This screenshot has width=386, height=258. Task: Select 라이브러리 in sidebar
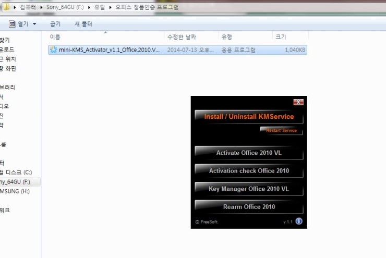pyautogui.click(x=8, y=88)
